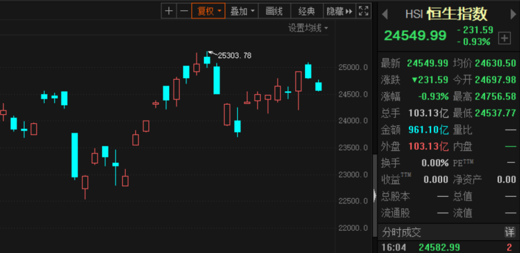Viewport: 520px width, 253px height.
Task: Click the 25303.78 peak price label
Action: coord(234,55)
